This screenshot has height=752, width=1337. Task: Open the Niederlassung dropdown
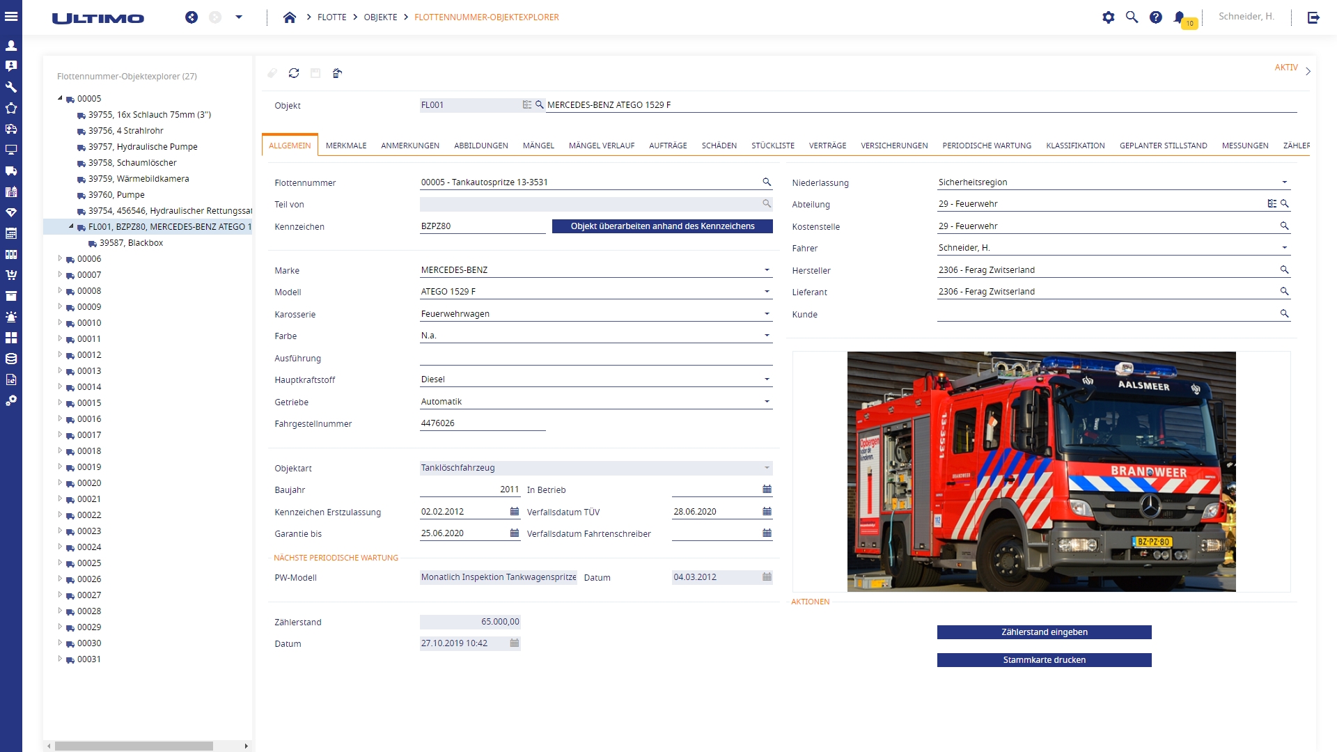(x=1284, y=182)
